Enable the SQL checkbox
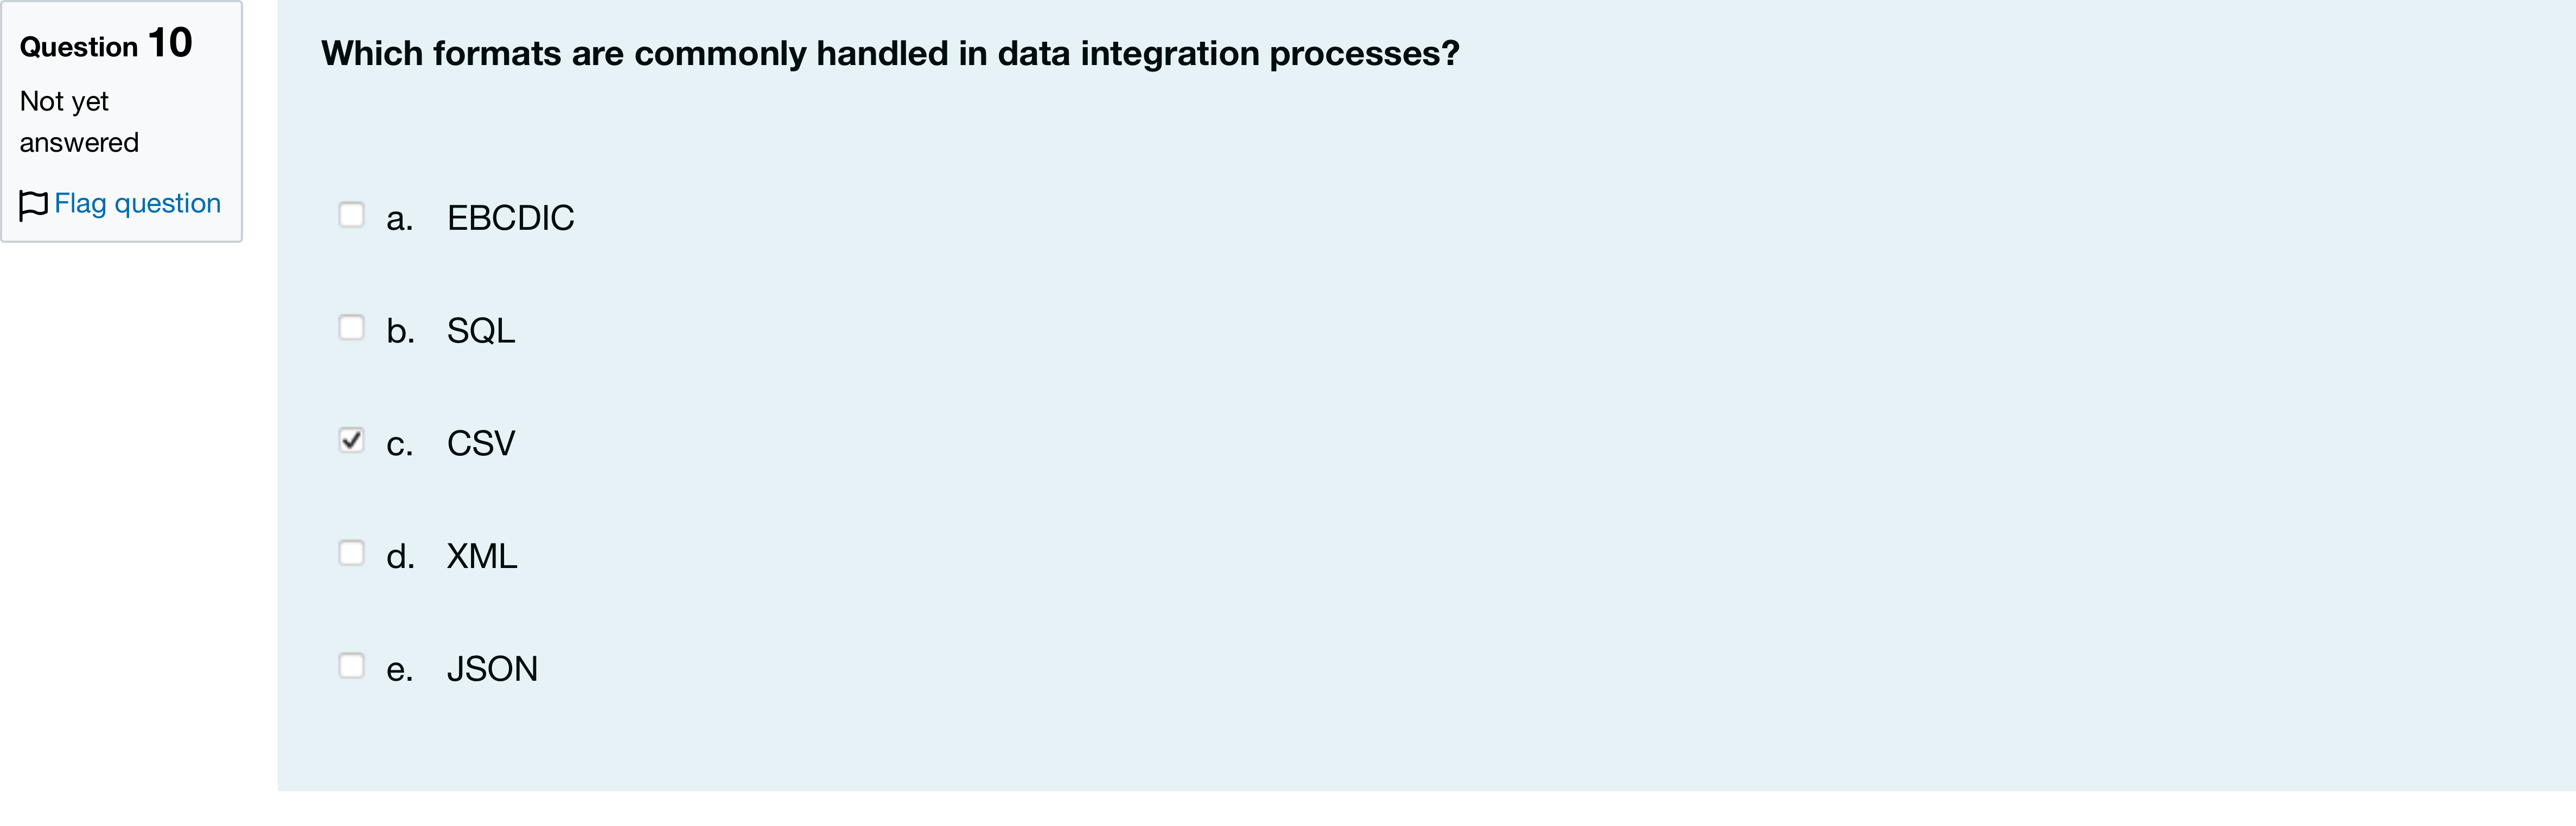 (x=351, y=327)
